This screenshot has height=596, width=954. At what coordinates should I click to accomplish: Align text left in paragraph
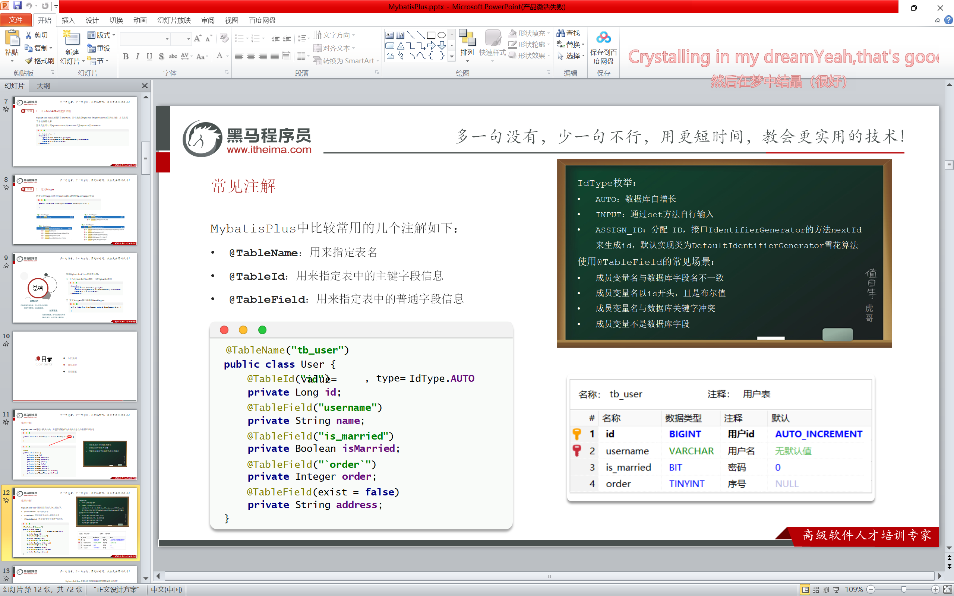click(239, 56)
